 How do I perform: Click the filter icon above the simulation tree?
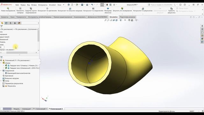(x=1, y=57)
